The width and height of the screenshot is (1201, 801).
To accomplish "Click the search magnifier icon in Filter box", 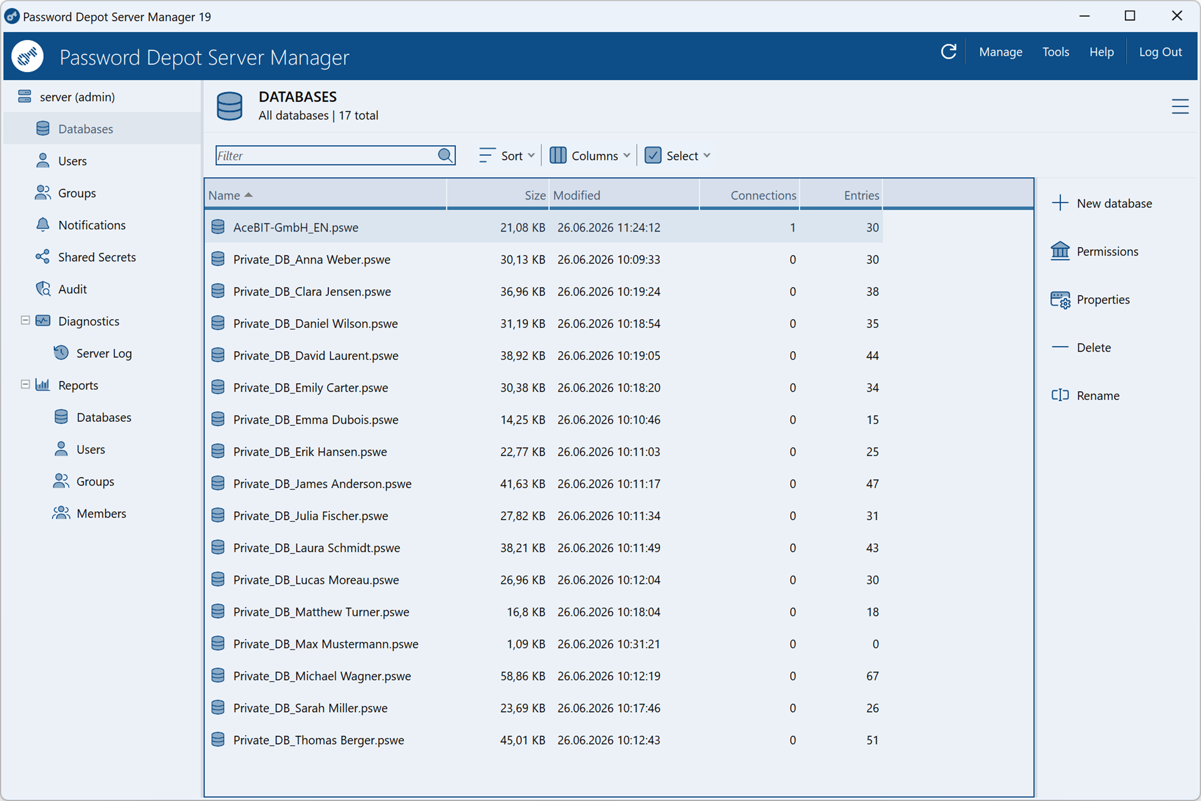I will coord(445,155).
